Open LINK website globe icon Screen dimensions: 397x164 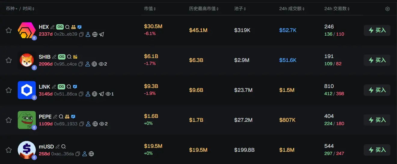coord(94,94)
